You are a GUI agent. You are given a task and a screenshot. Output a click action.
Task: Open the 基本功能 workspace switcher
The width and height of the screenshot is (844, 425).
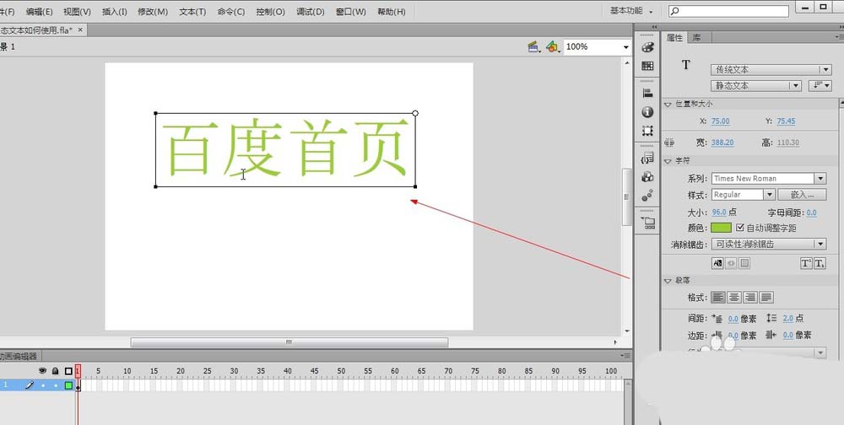(631, 11)
